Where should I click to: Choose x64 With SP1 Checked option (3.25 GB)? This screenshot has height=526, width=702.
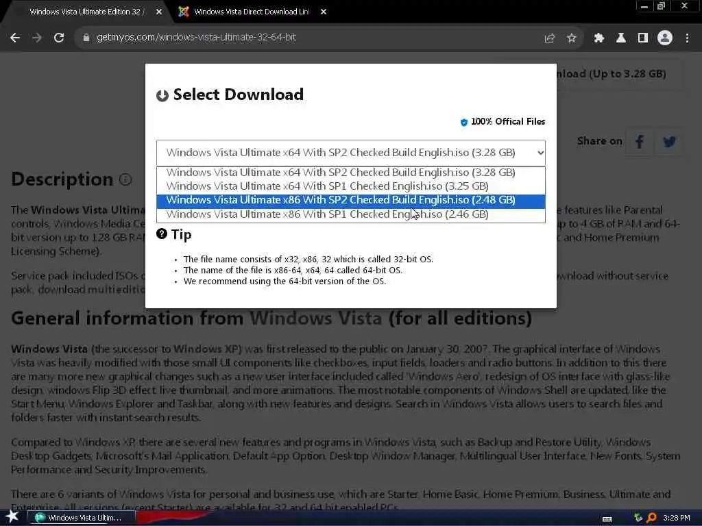point(351,186)
